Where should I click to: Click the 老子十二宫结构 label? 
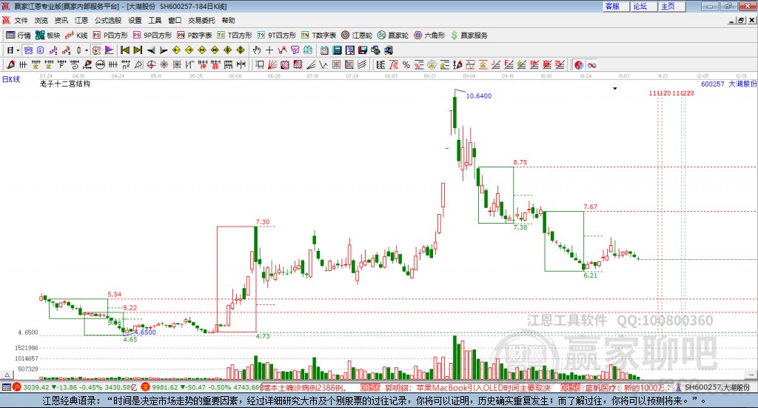coord(65,84)
